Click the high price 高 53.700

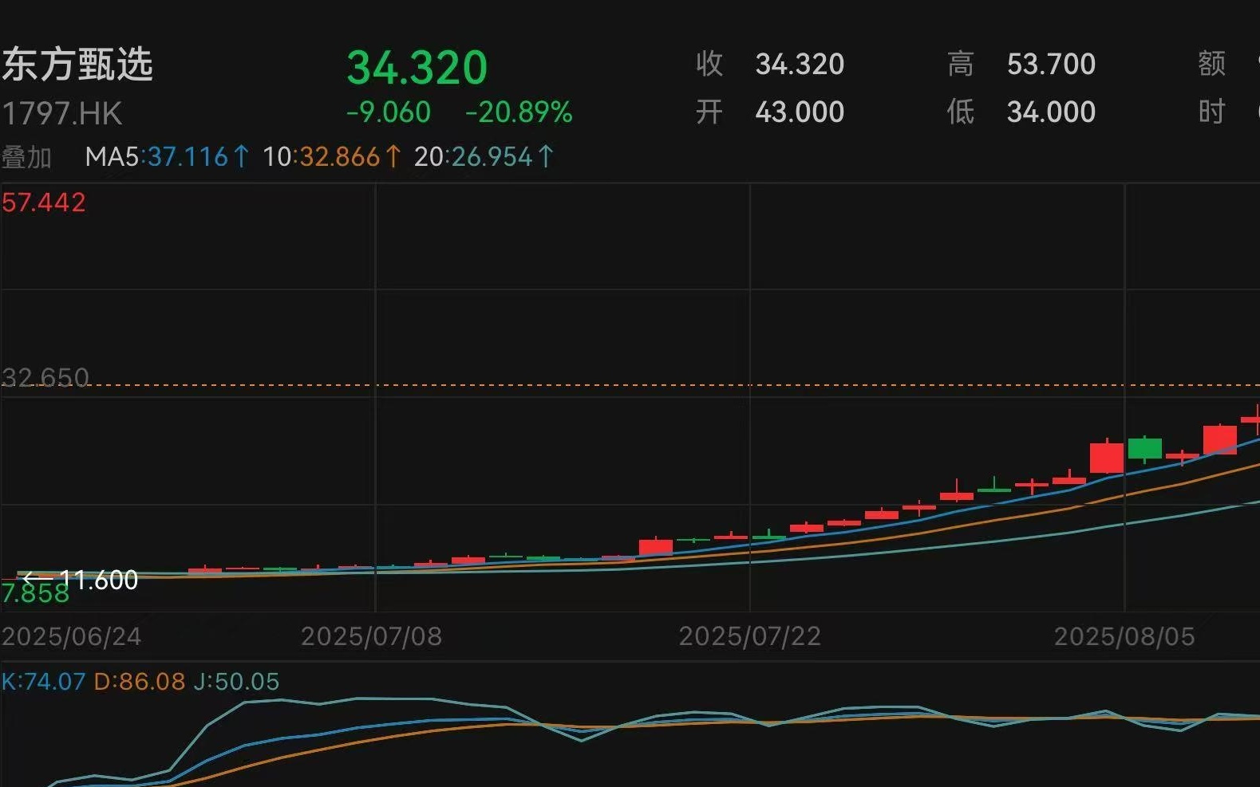[x=1021, y=65]
